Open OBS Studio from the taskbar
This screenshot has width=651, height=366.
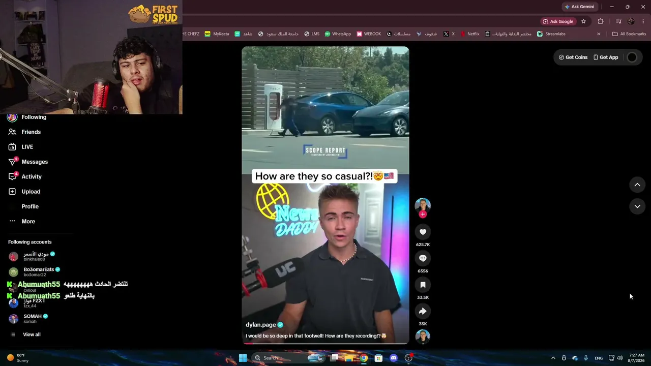tap(408, 358)
